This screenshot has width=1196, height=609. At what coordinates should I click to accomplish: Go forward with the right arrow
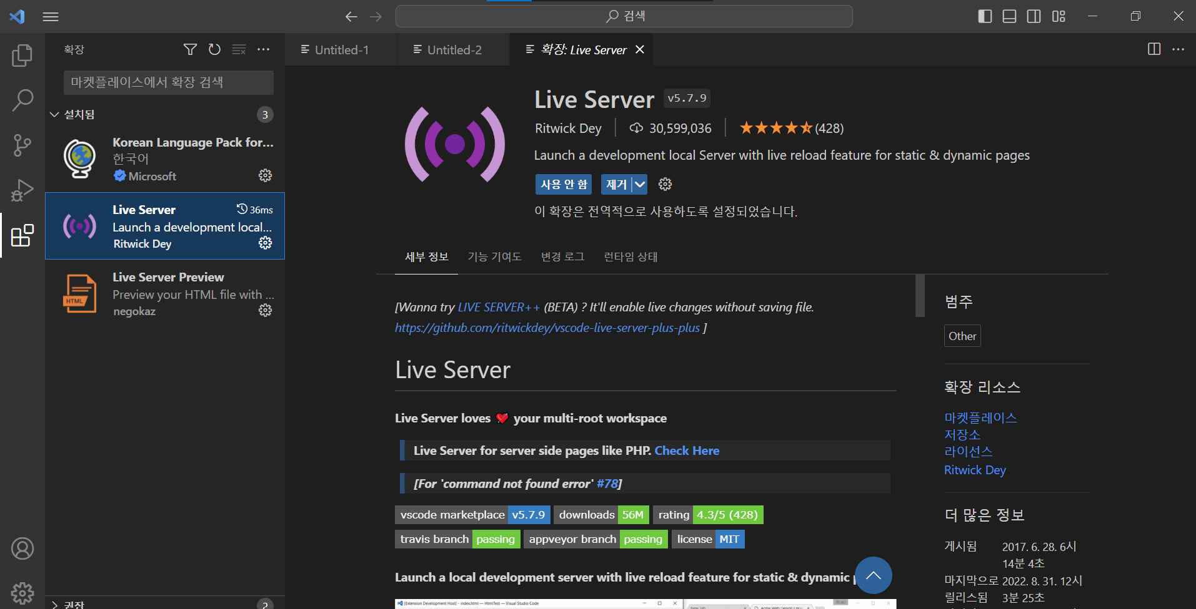(x=376, y=17)
